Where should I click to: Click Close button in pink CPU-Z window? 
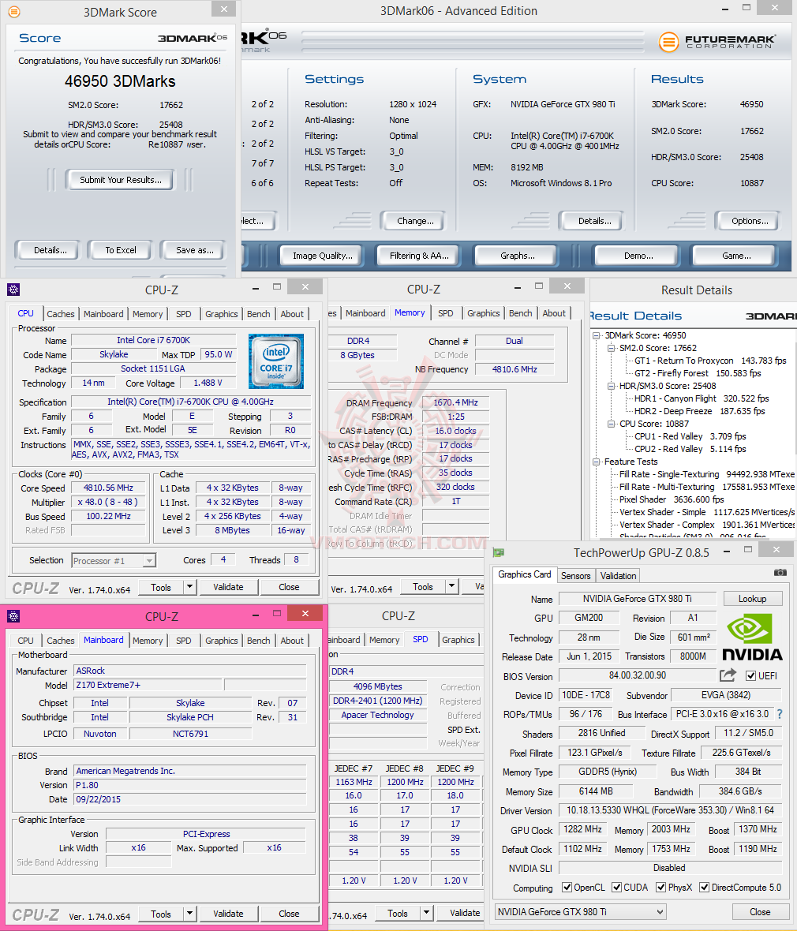pos(289,914)
